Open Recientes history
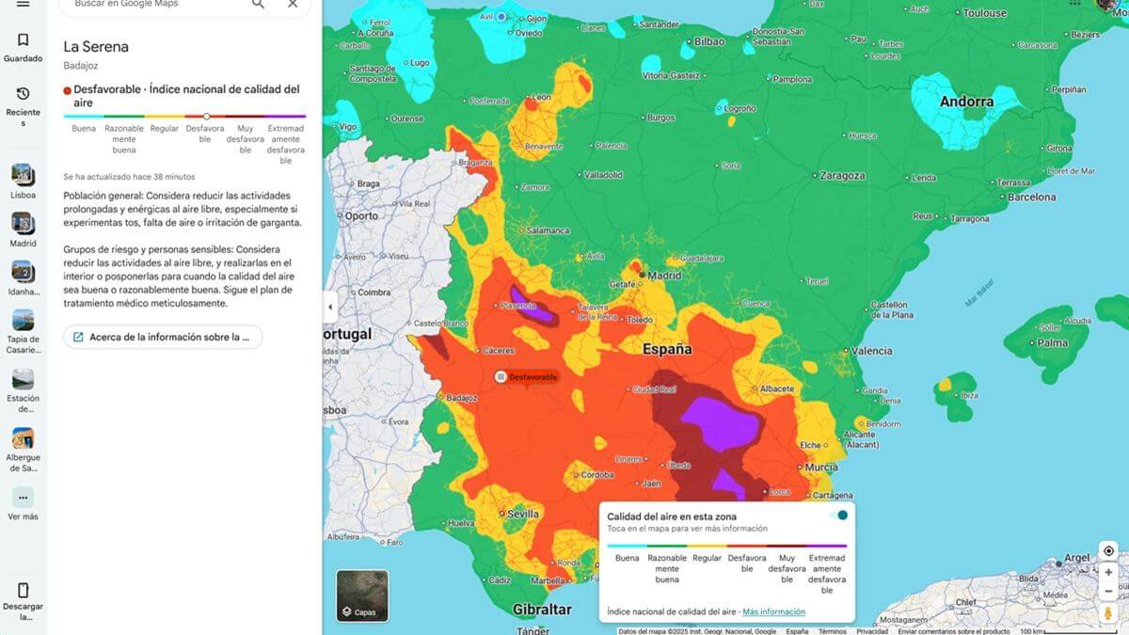The width and height of the screenshot is (1129, 635). [x=24, y=106]
